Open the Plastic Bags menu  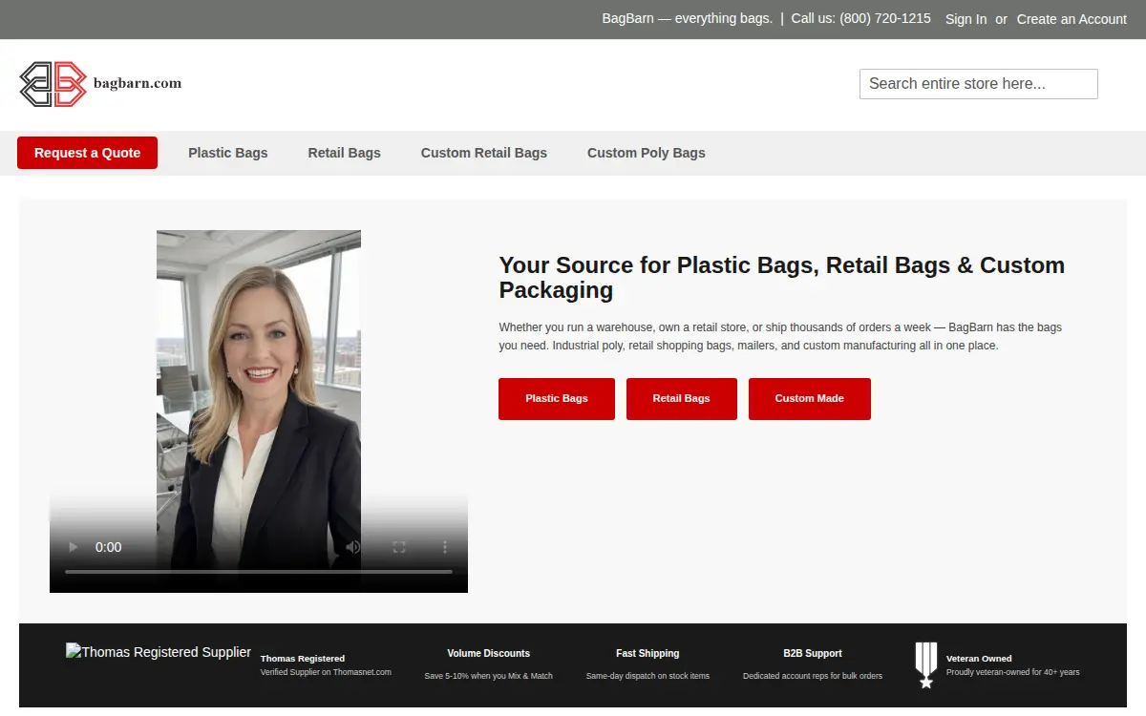tap(228, 153)
